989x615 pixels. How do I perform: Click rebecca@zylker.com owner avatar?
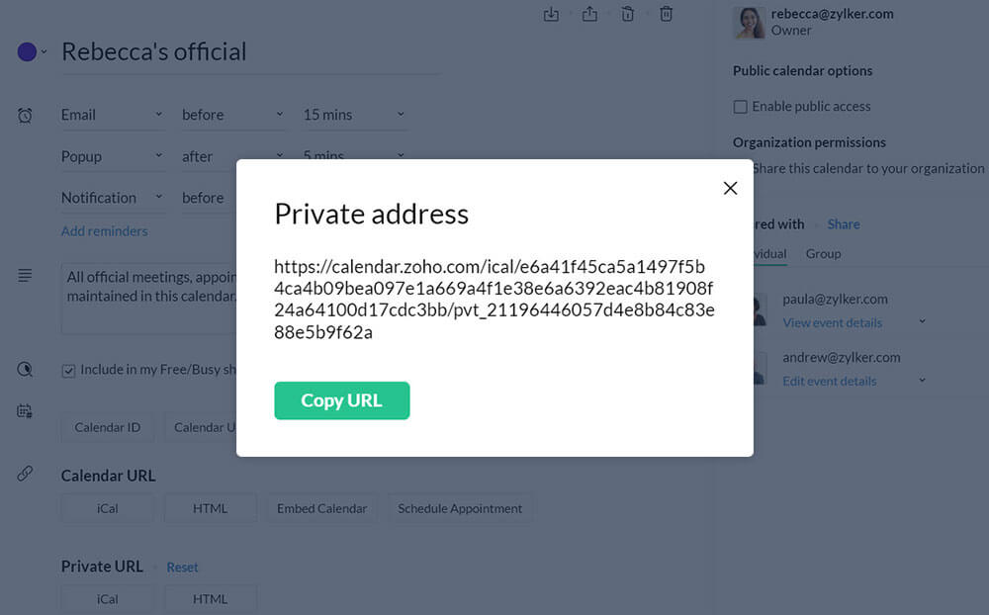[749, 22]
